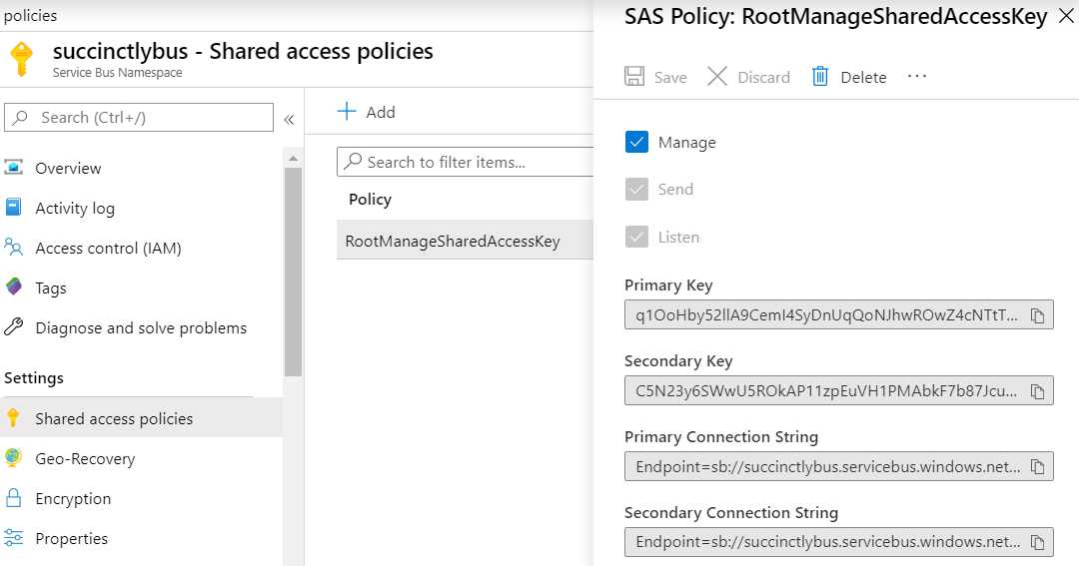Click the Properties sliders icon

(x=13, y=537)
